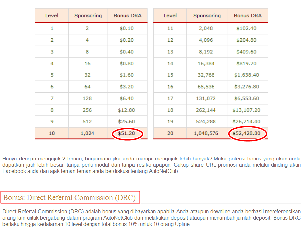Click the 'Level' header in the left table
Image resolution: width=306 pixels, height=229 pixels.
[x=52, y=15]
